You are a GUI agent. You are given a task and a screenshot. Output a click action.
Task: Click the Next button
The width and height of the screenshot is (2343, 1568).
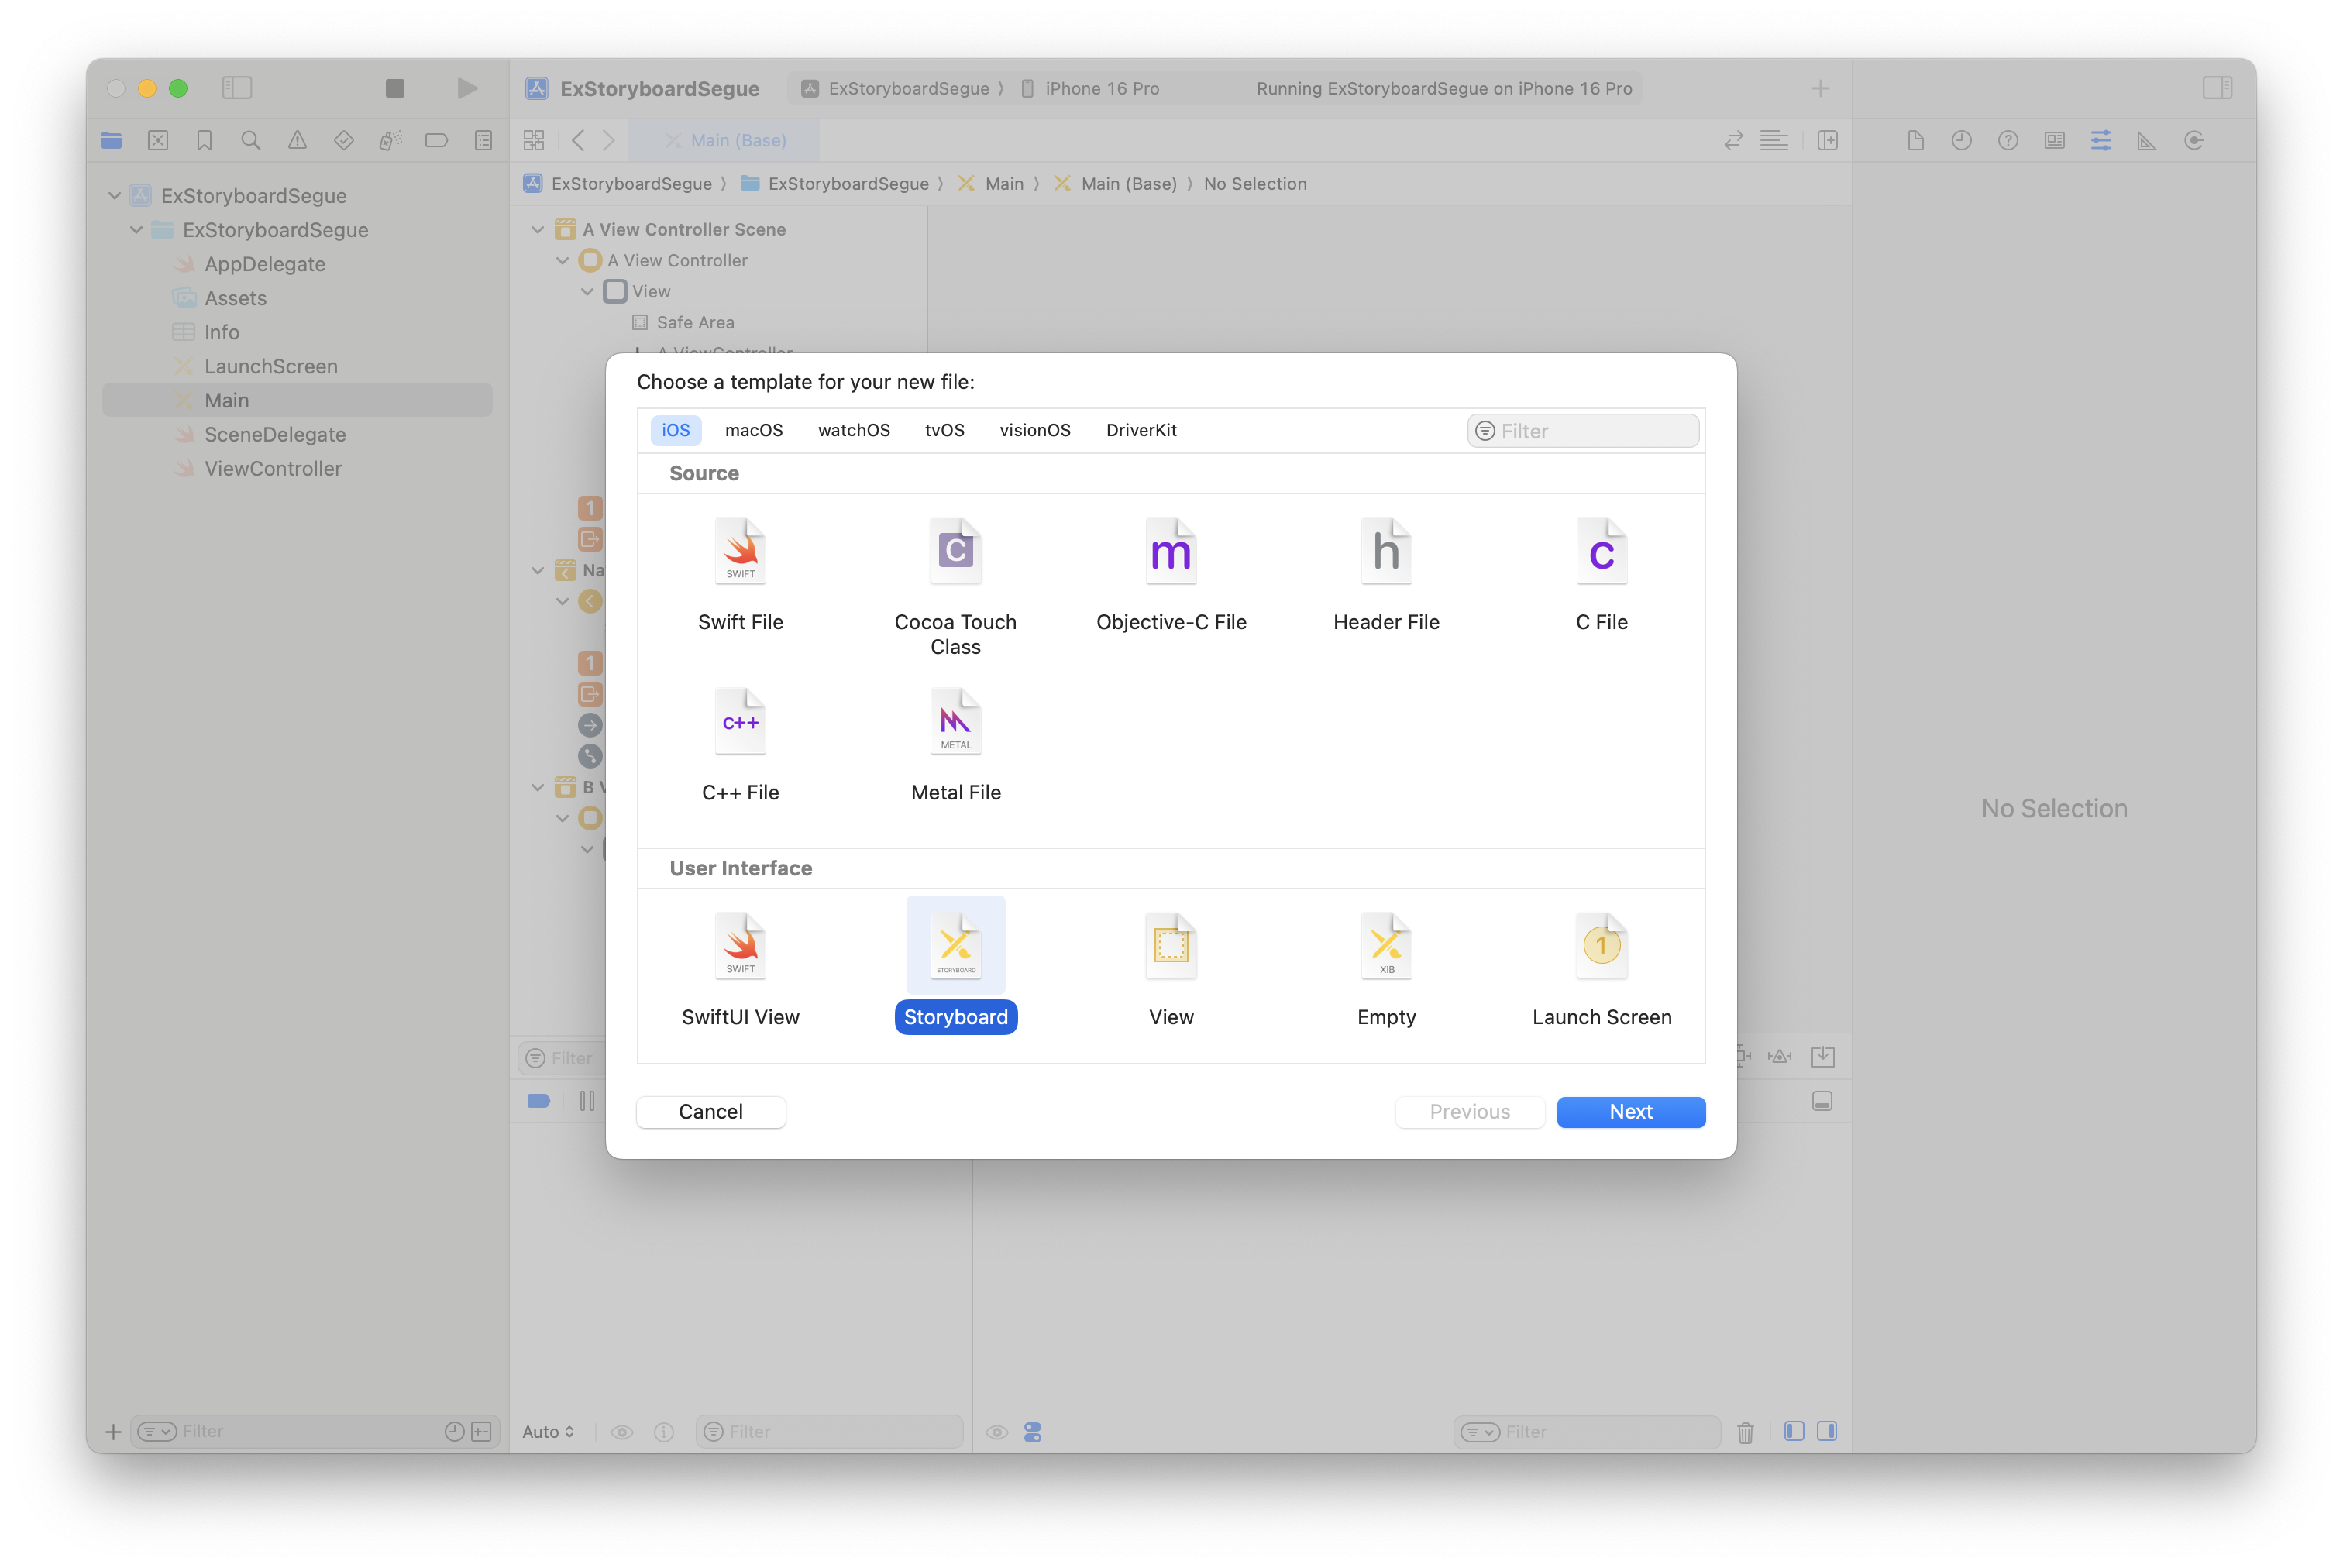[1631, 1112]
